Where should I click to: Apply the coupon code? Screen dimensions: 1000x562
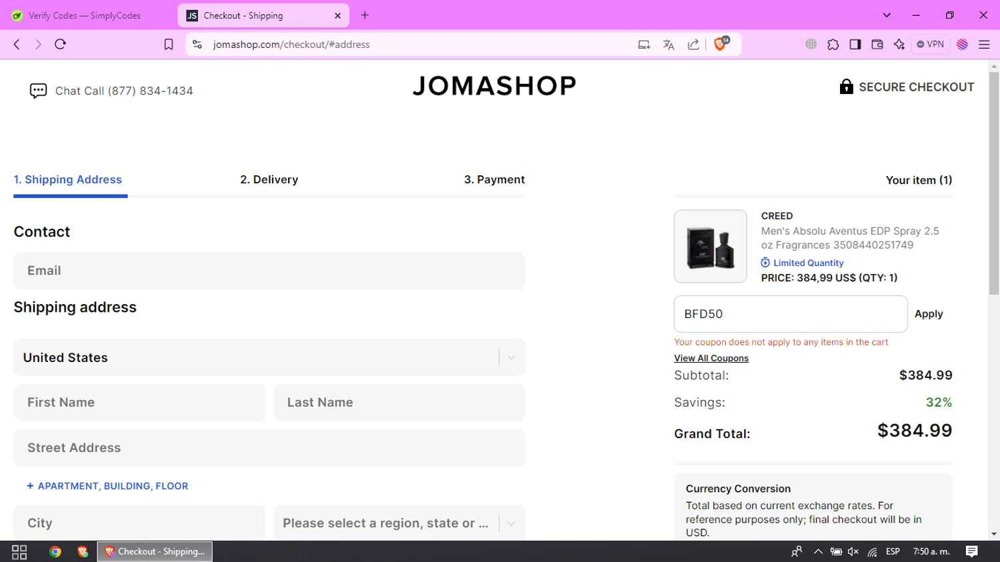tap(929, 314)
